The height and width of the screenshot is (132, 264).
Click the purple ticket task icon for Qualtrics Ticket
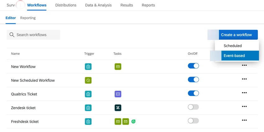[118, 94]
